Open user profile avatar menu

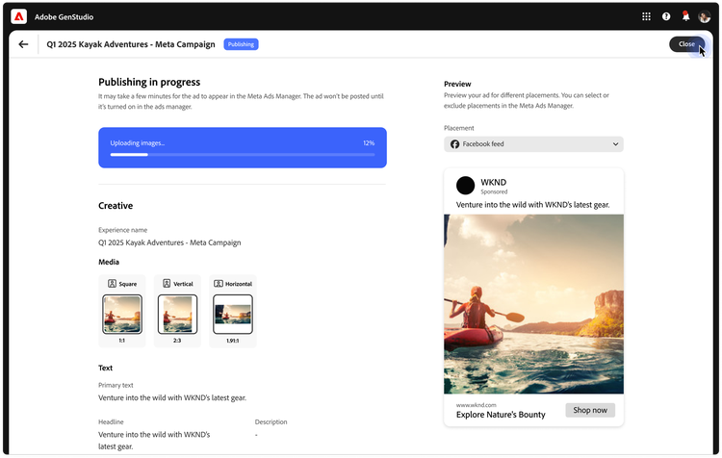coord(705,16)
